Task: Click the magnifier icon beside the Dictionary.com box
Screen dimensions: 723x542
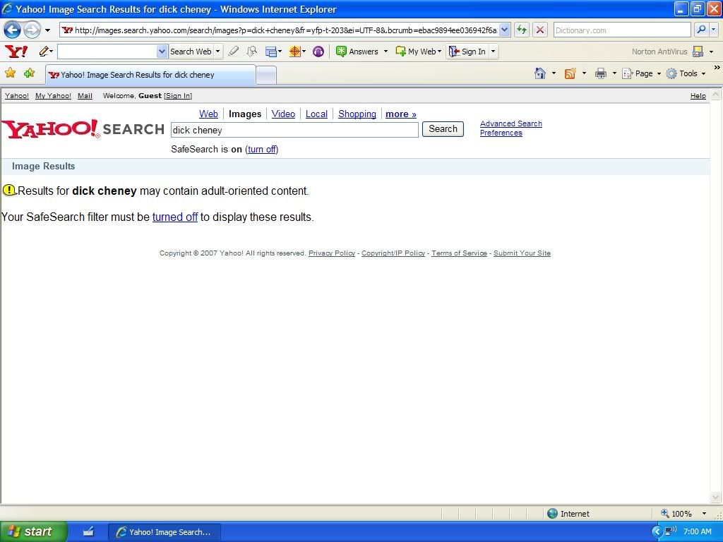Action: tap(701, 30)
